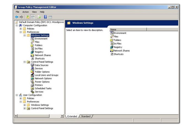
Task: Click the Up one level toolbar icon
Action: point(28,17)
